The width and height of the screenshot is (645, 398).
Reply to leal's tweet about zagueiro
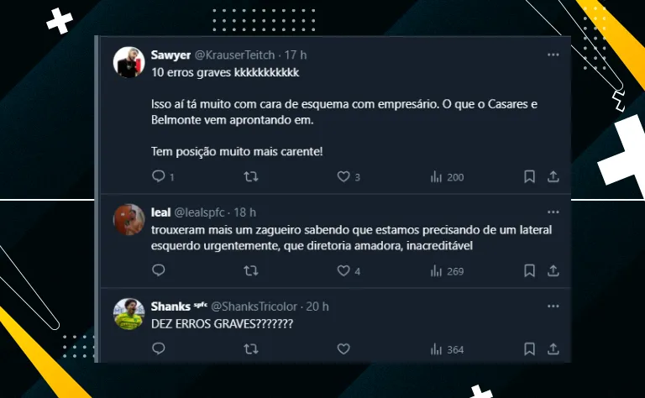(159, 270)
